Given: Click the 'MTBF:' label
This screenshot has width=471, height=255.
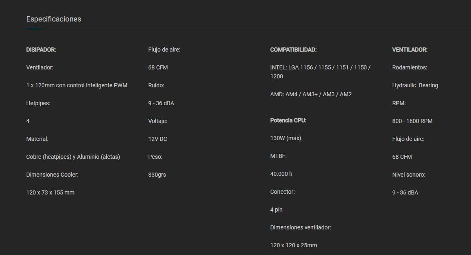Looking at the screenshot, I should coord(278,156).
